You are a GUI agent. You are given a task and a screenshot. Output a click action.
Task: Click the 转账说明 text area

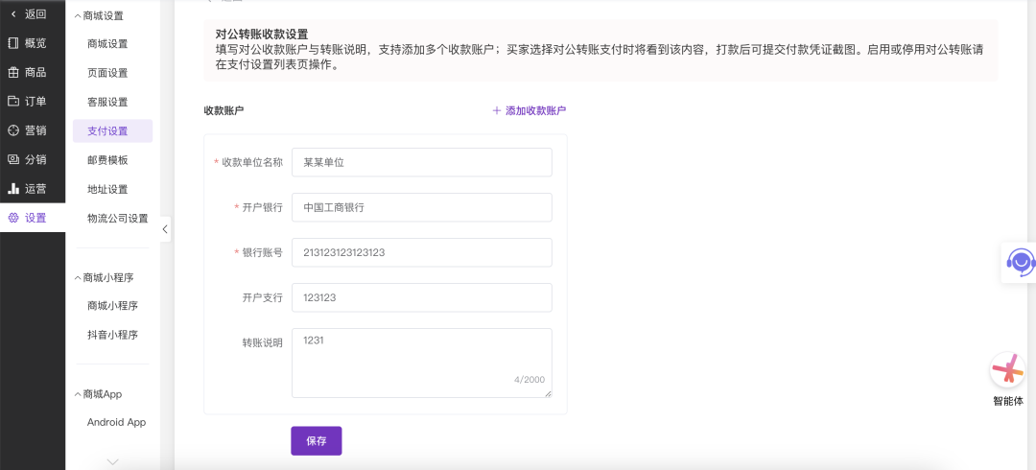click(x=421, y=363)
